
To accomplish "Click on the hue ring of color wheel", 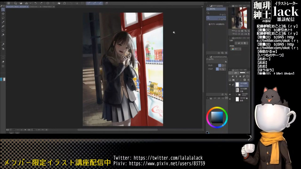I will click(x=217, y=108).
